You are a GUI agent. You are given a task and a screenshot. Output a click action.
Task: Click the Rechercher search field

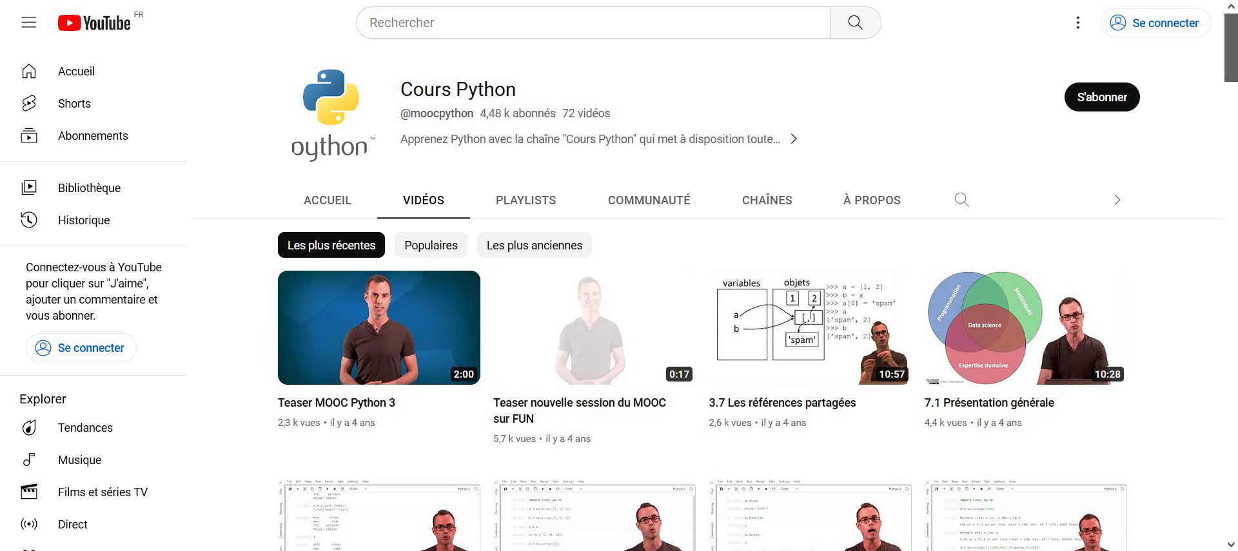[x=593, y=23]
